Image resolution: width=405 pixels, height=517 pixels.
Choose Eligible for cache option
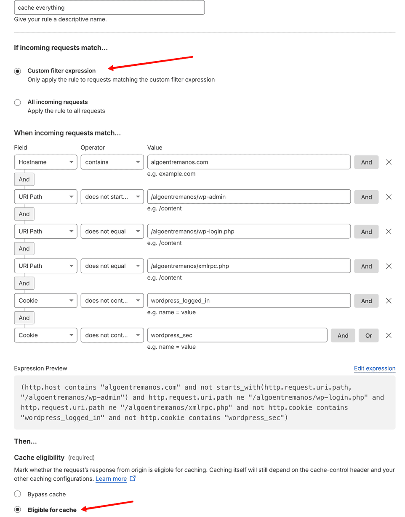(17, 510)
